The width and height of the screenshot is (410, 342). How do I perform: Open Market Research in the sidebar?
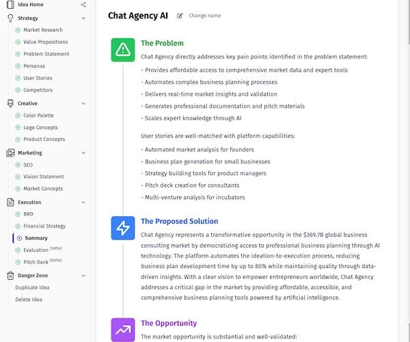tap(43, 30)
